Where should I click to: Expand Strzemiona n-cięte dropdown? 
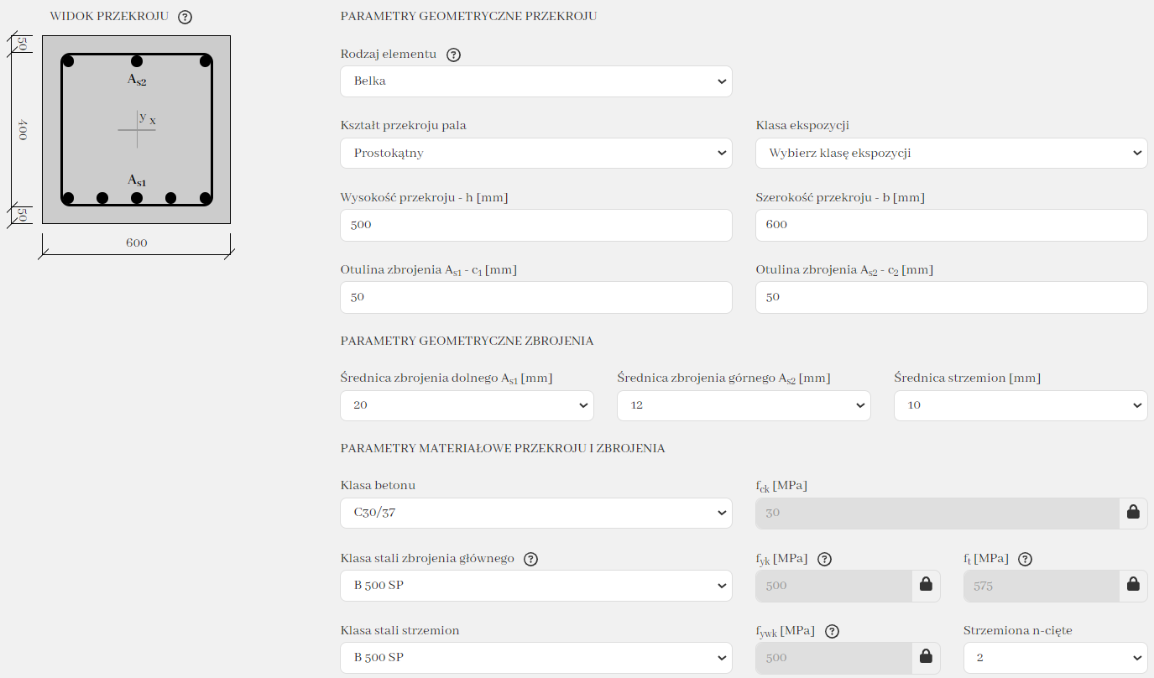[x=1055, y=658]
